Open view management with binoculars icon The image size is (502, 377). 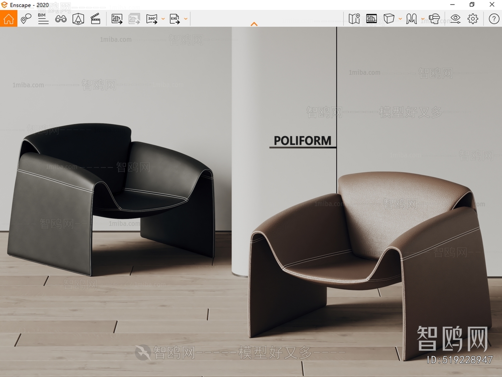click(x=61, y=19)
